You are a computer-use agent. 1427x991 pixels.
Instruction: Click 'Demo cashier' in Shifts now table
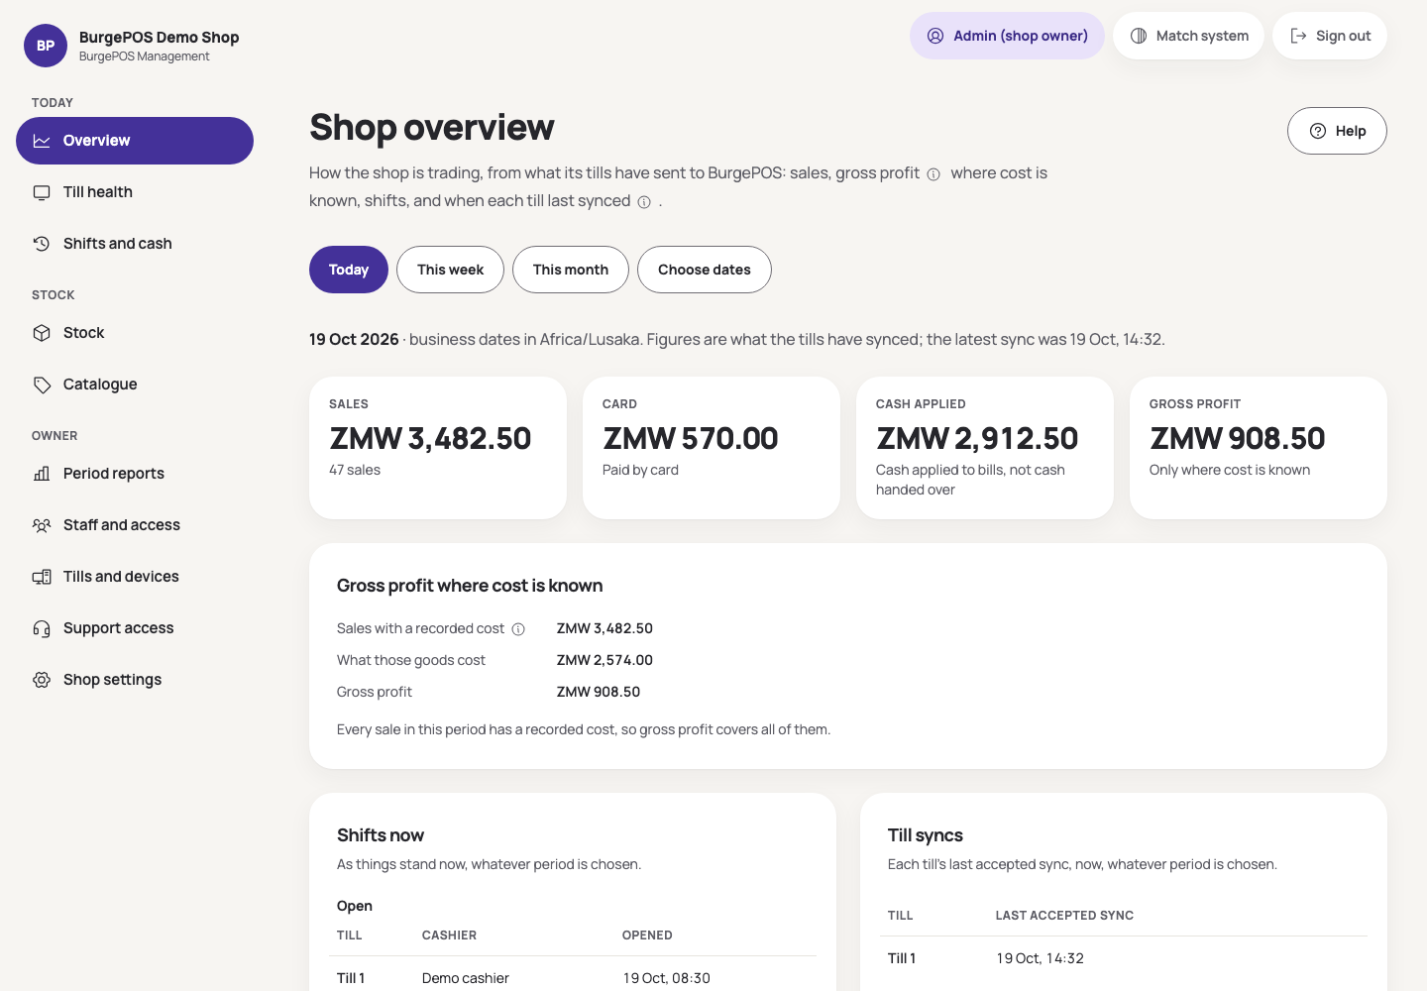tap(466, 978)
